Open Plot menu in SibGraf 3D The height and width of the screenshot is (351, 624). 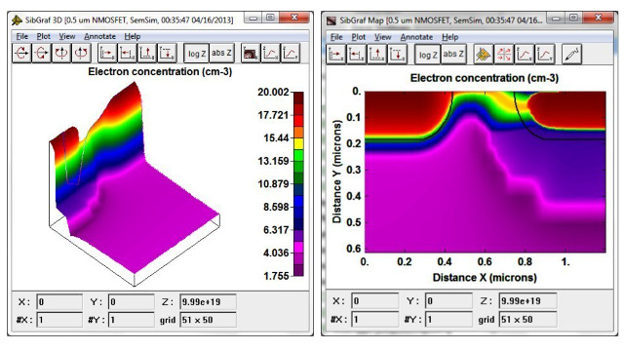coord(43,36)
